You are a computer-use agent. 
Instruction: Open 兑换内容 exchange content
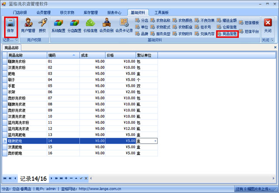click(204, 34)
